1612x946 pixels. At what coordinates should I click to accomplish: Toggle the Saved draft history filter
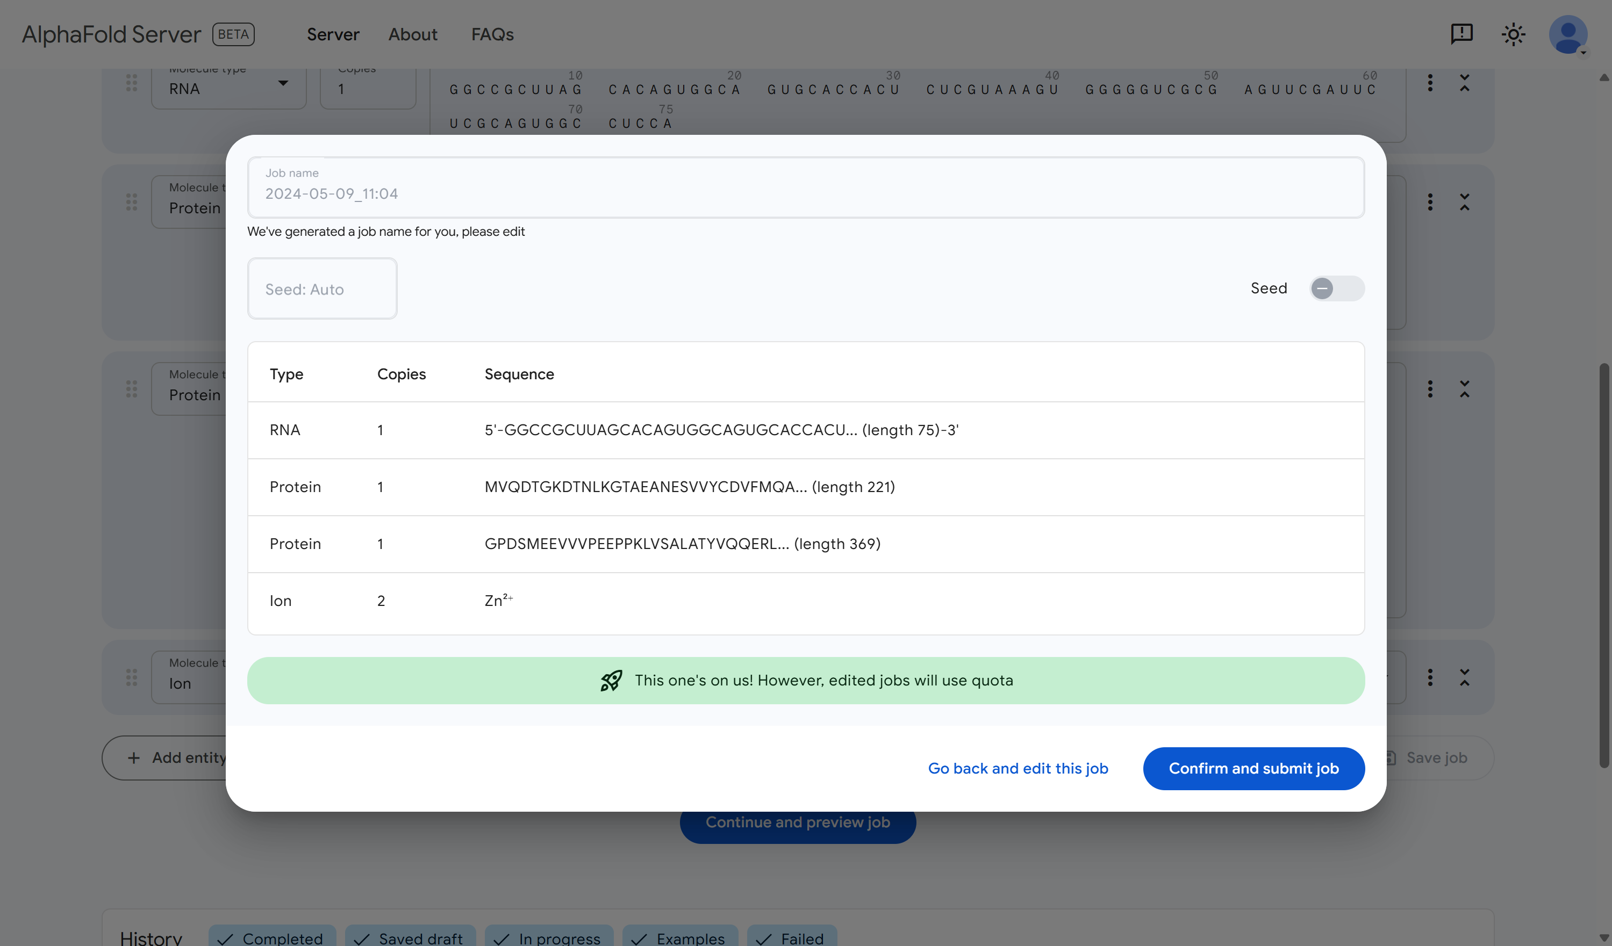[x=410, y=938]
